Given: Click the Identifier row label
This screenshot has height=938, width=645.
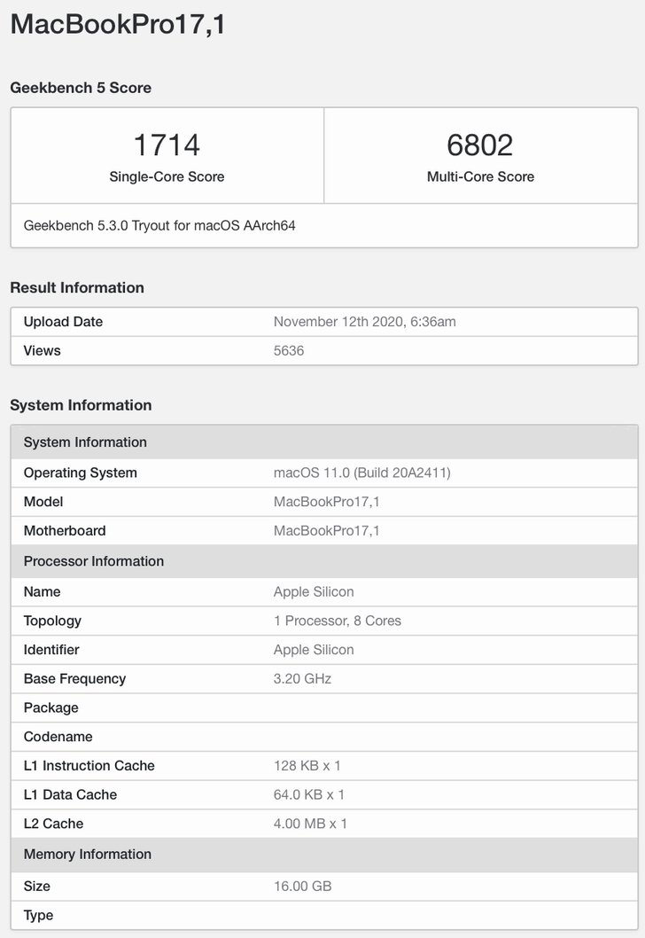Looking at the screenshot, I should [x=51, y=650].
